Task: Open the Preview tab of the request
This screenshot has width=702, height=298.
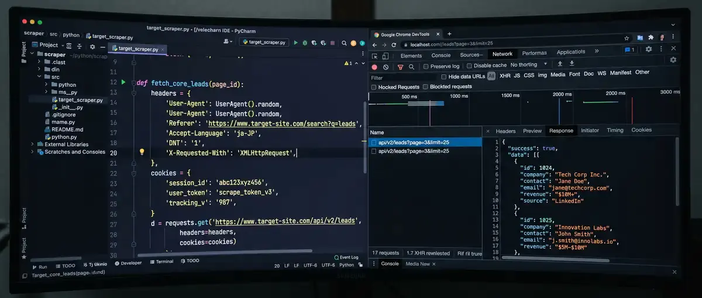Action: 532,131
